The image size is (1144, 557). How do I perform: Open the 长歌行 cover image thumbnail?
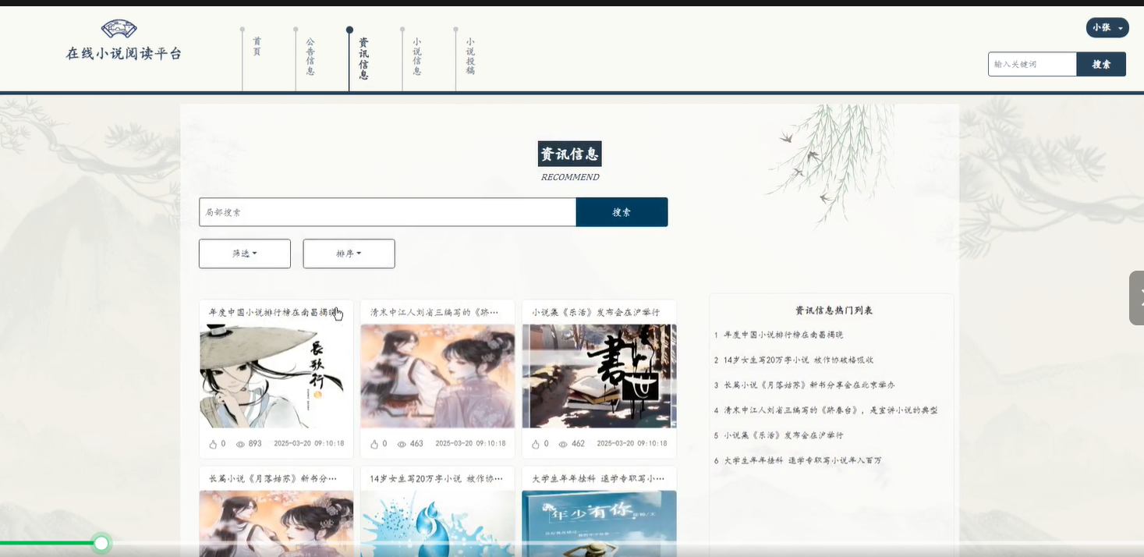point(276,376)
